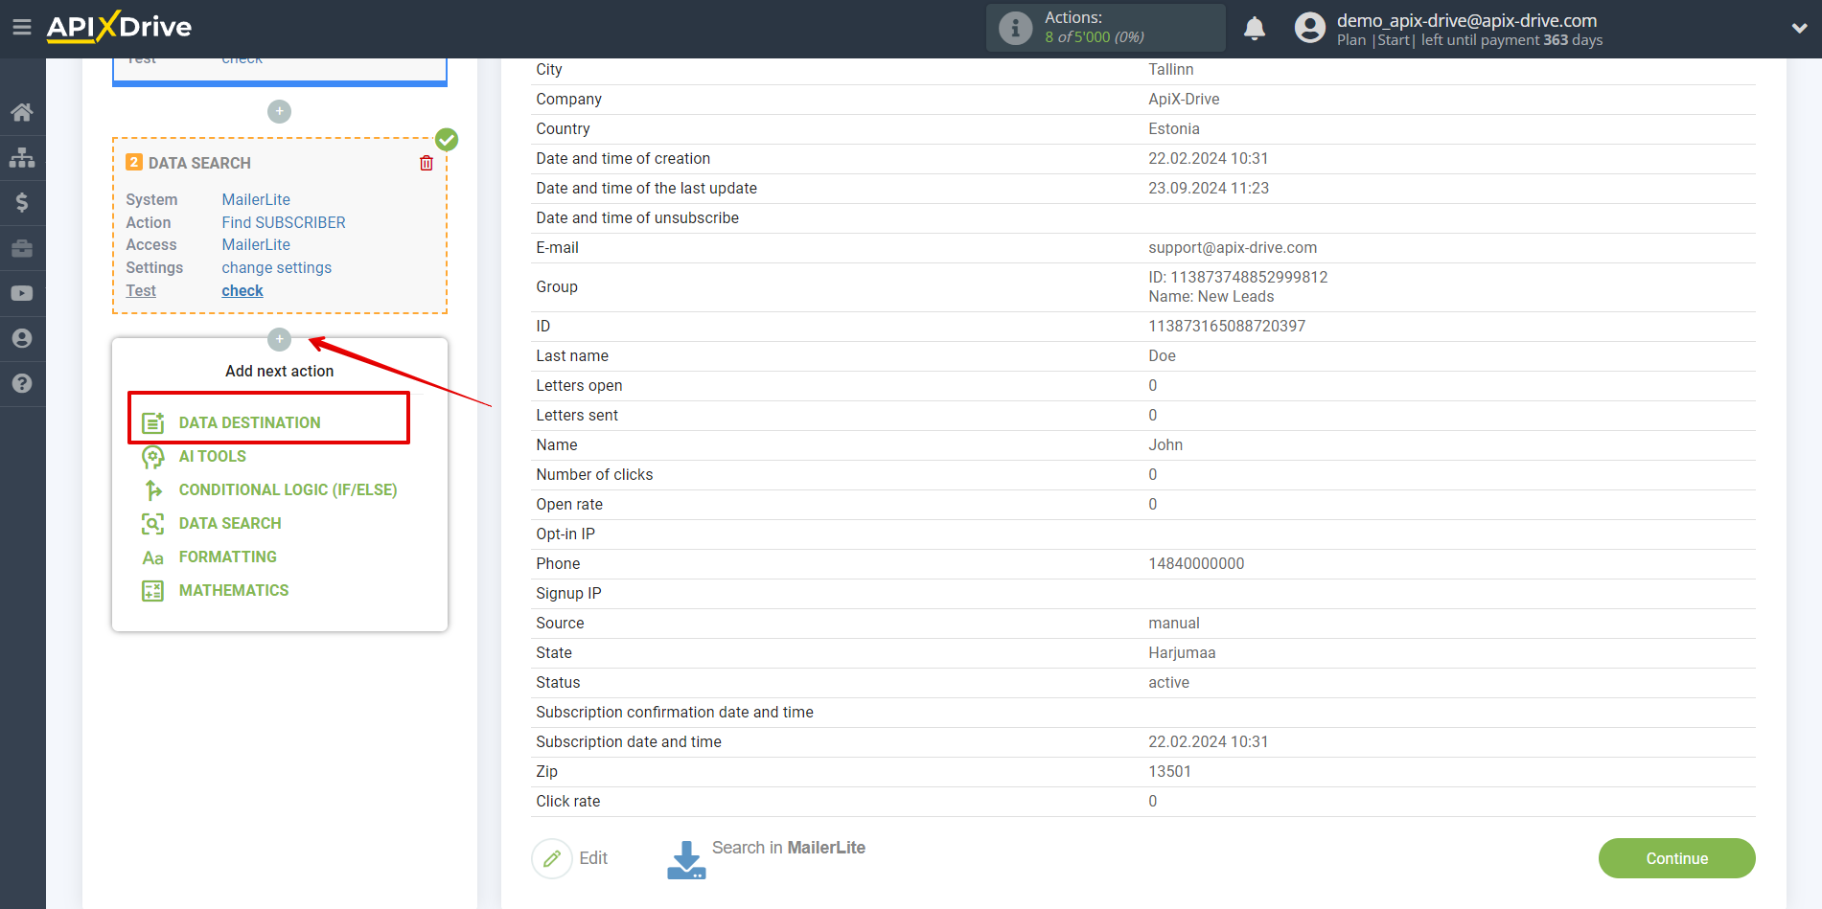The width and height of the screenshot is (1822, 909).
Task: Open the hamburger menu icon
Action: coord(22,27)
